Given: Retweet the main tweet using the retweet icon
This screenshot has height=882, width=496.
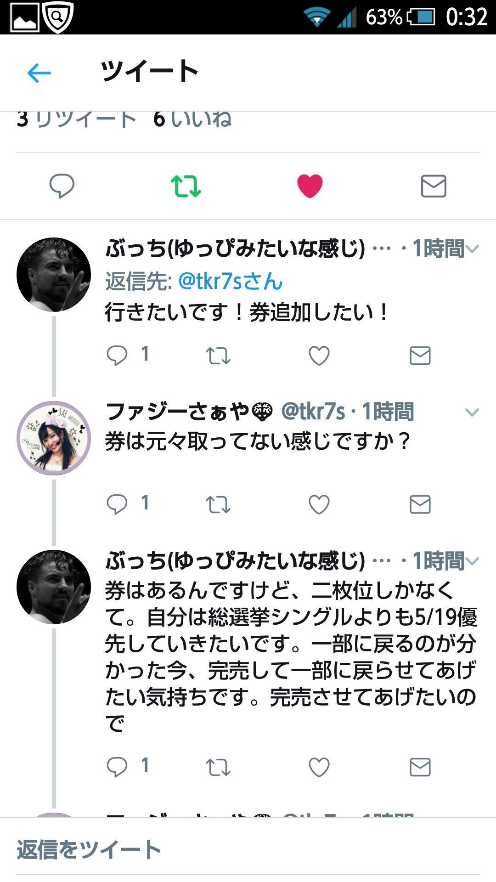Looking at the screenshot, I should (186, 185).
